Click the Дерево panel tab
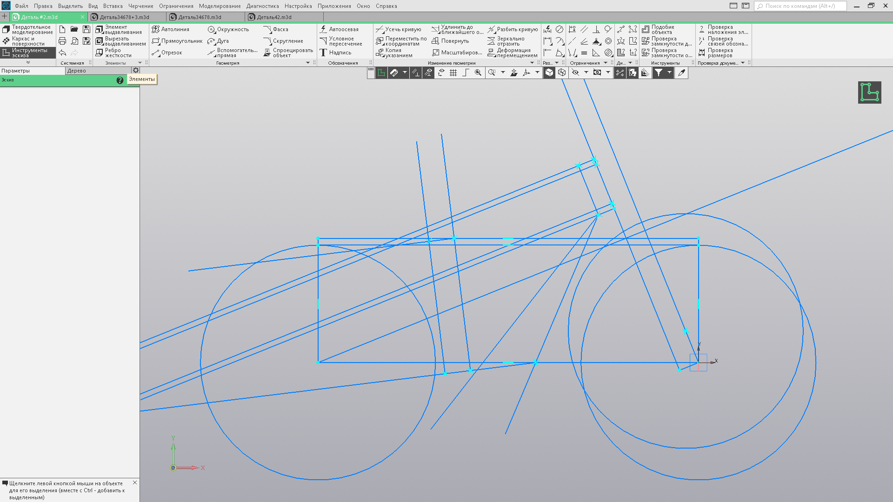This screenshot has height=502, width=893. (77, 71)
